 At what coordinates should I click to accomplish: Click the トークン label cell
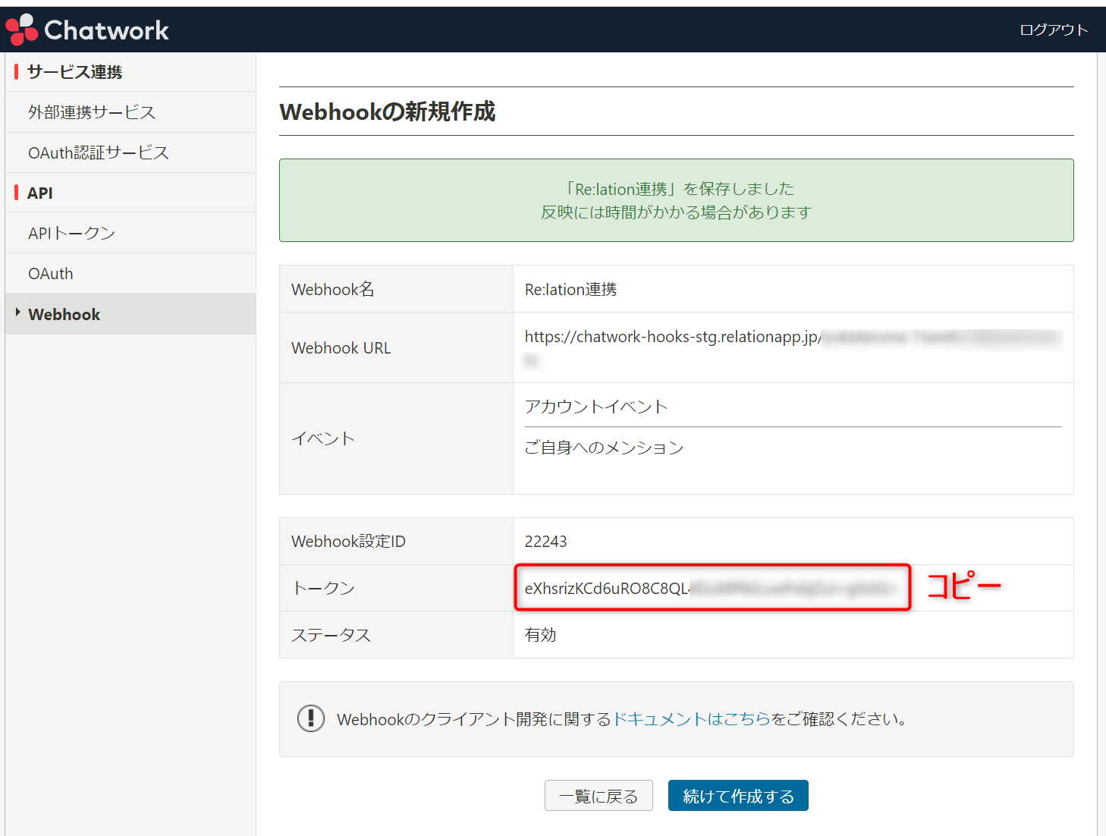397,588
